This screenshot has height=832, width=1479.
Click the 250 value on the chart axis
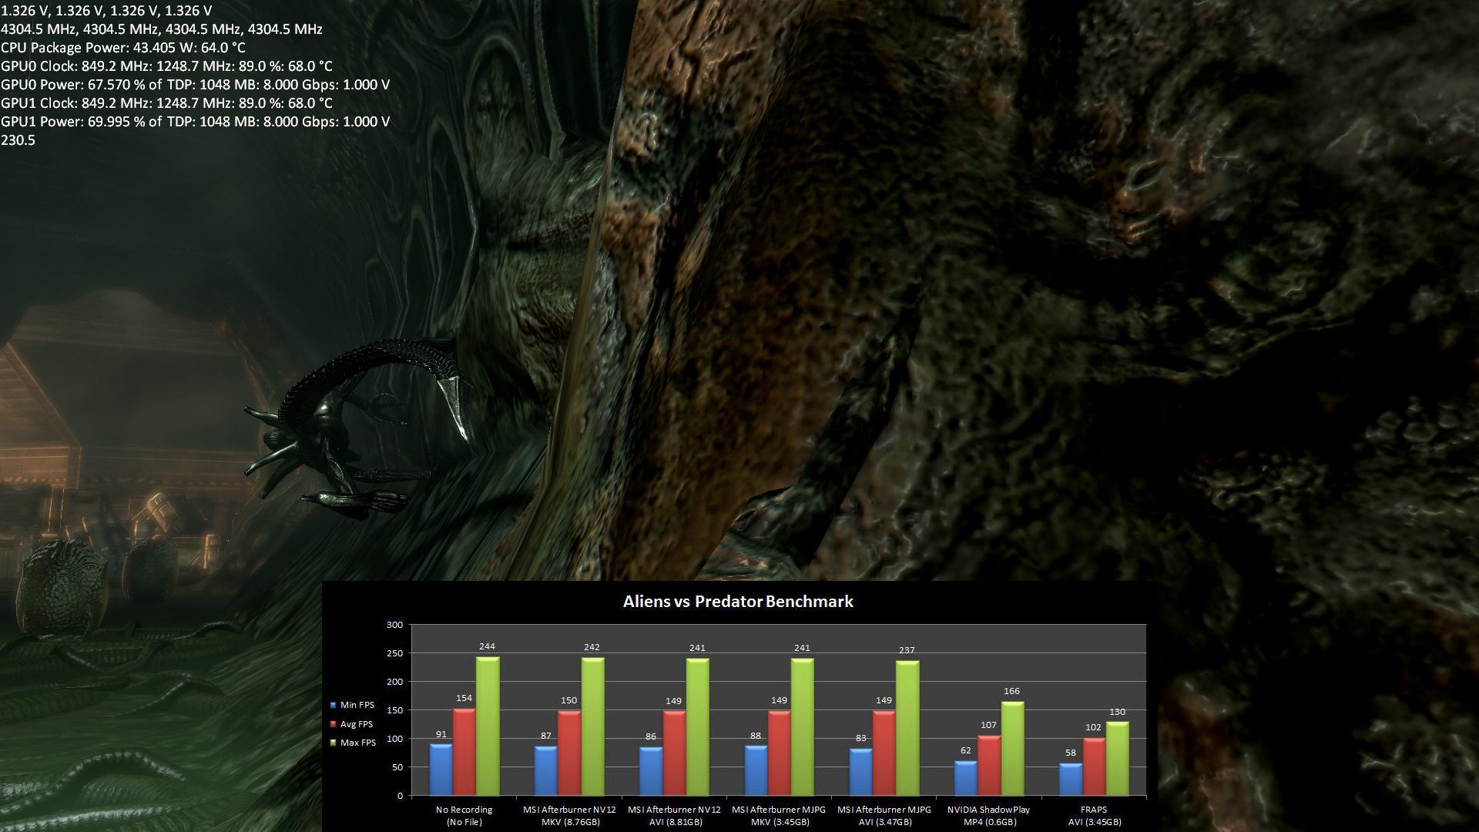tap(394, 653)
